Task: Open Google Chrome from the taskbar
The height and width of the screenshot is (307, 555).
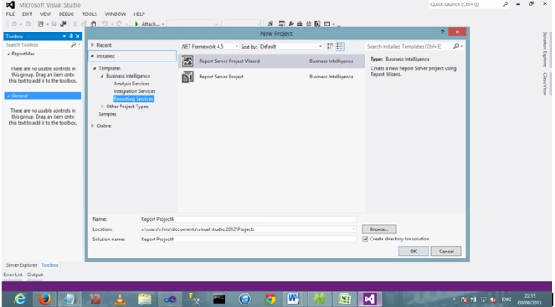Action: 270,299
